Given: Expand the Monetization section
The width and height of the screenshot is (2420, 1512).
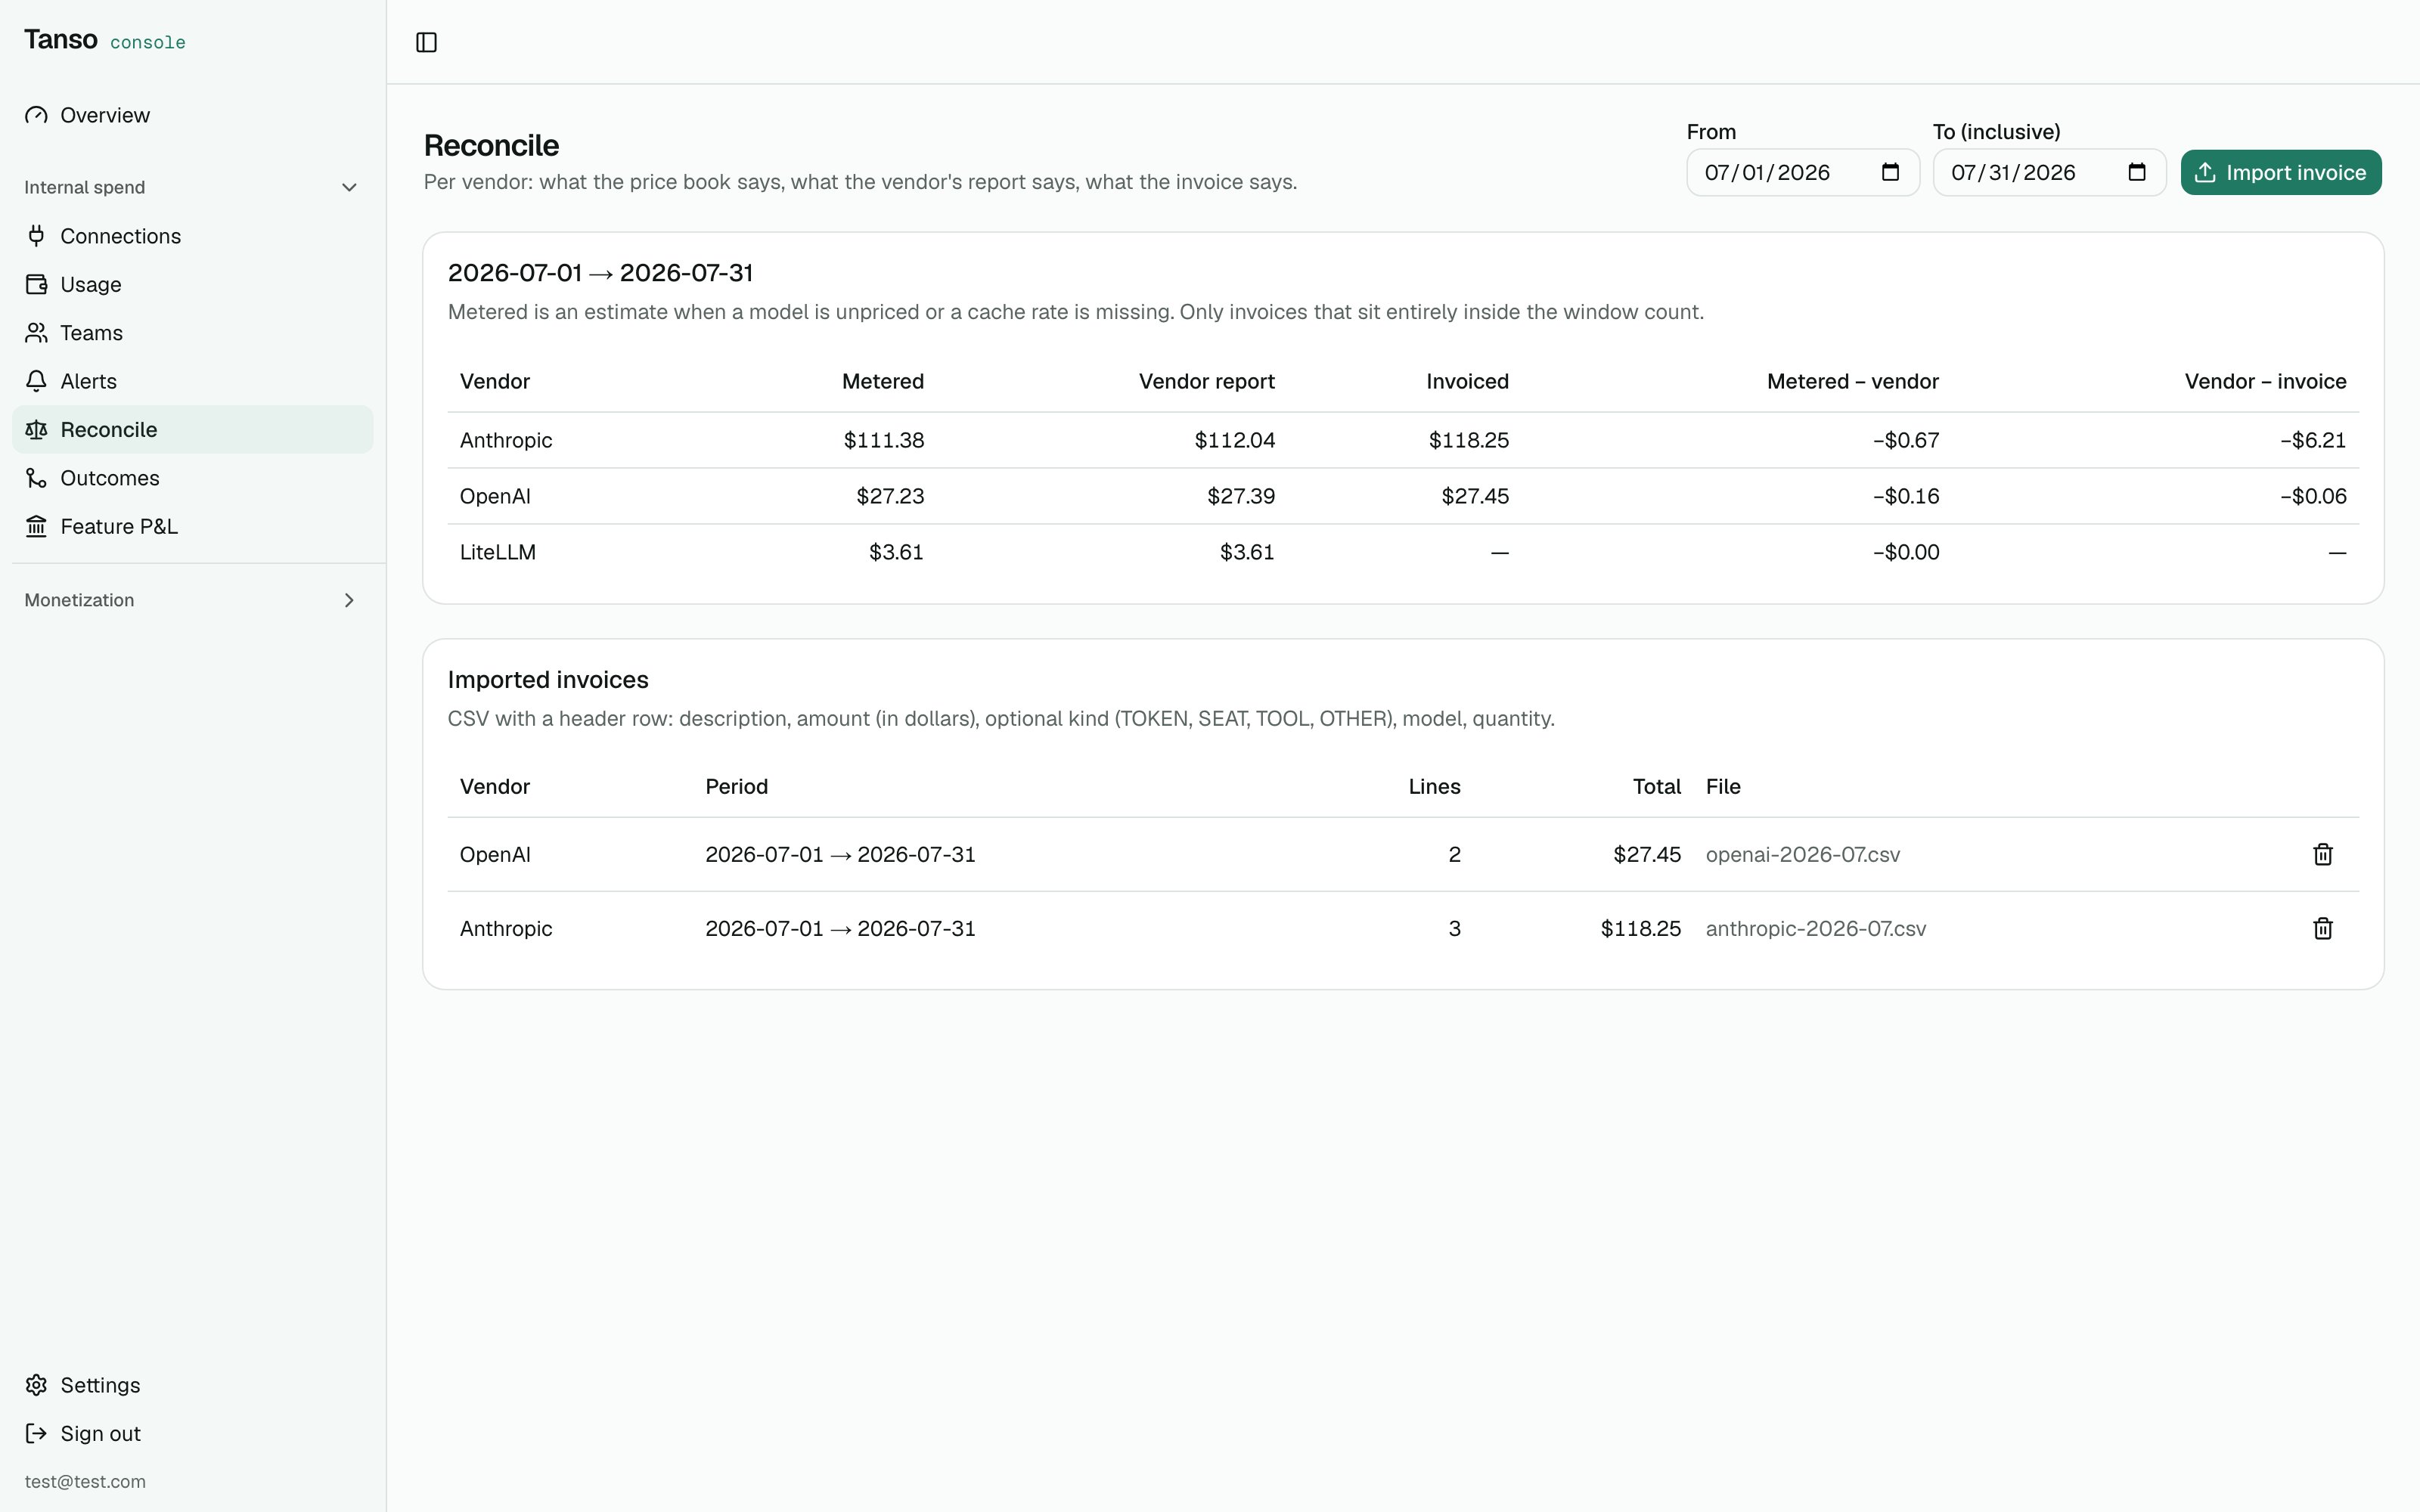Looking at the screenshot, I should tap(349, 600).
